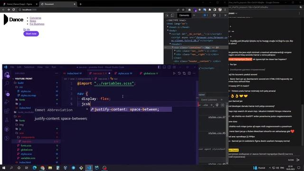Open fonts.scss file in Explorer
This screenshot has width=304, height=171.
pos(26,146)
